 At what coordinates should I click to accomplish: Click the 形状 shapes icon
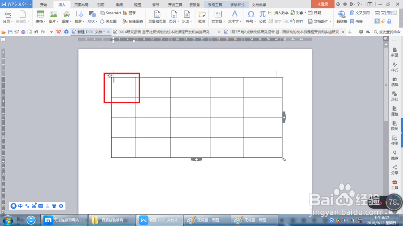pyautogui.click(x=92, y=14)
